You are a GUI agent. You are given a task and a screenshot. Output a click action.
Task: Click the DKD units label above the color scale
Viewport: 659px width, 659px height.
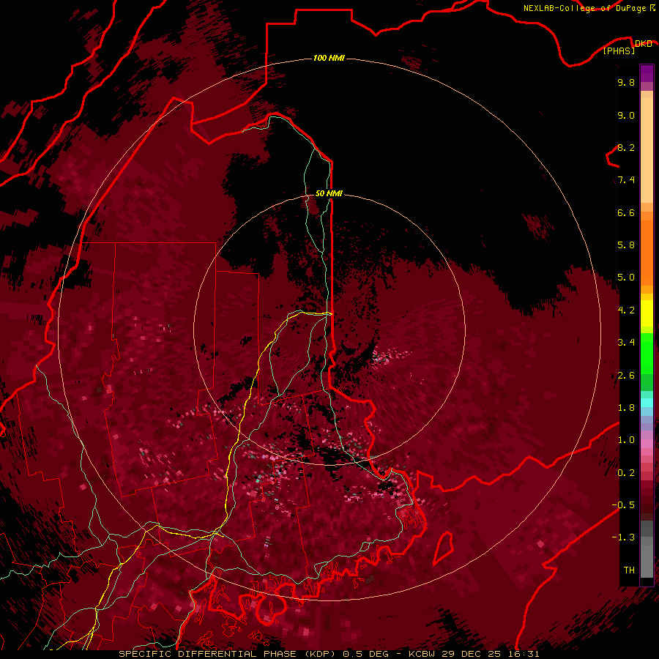tap(644, 43)
